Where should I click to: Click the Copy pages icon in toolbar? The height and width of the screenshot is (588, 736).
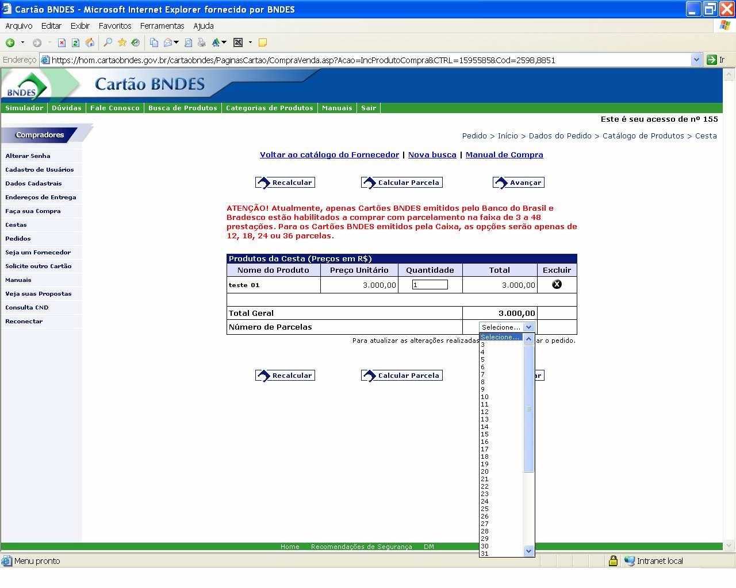pyautogui.click(x=154, y=42)
